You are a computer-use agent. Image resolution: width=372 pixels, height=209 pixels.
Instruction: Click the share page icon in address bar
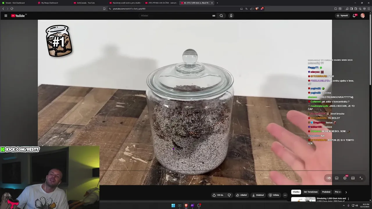[x=251, y=9]
